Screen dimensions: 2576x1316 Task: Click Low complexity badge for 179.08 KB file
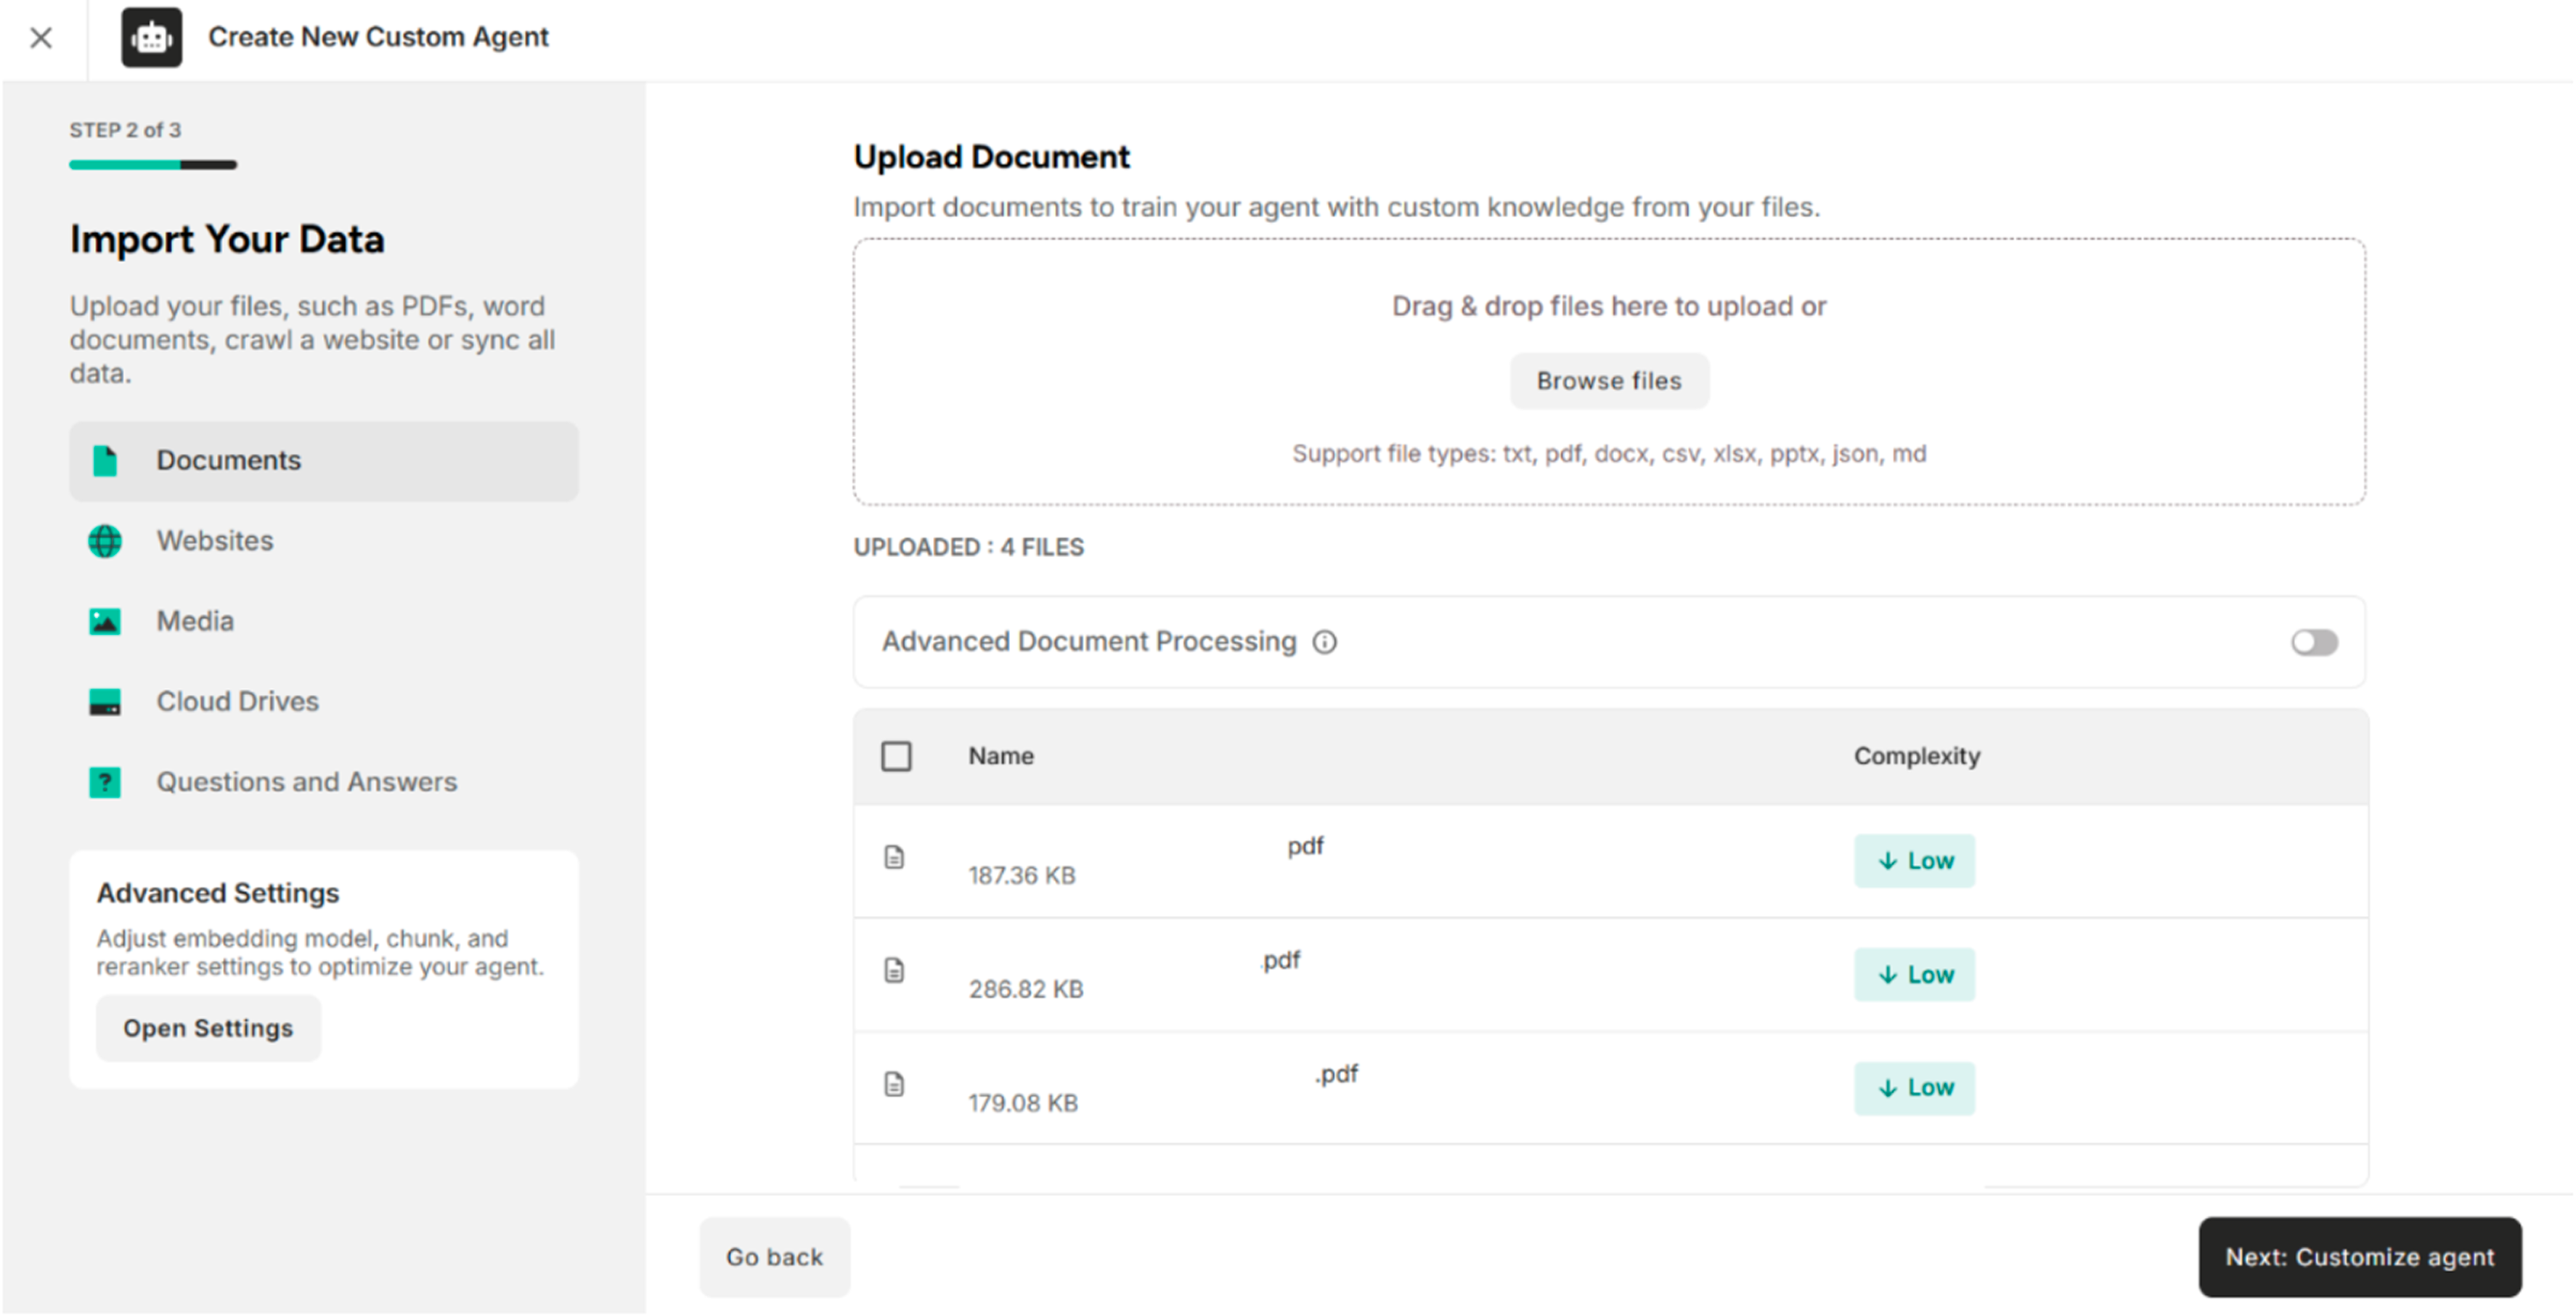1914,1088
